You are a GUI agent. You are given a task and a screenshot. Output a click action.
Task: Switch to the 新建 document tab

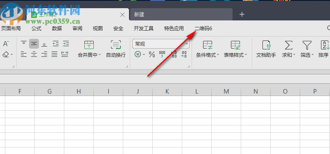click(x=181, y=14)
